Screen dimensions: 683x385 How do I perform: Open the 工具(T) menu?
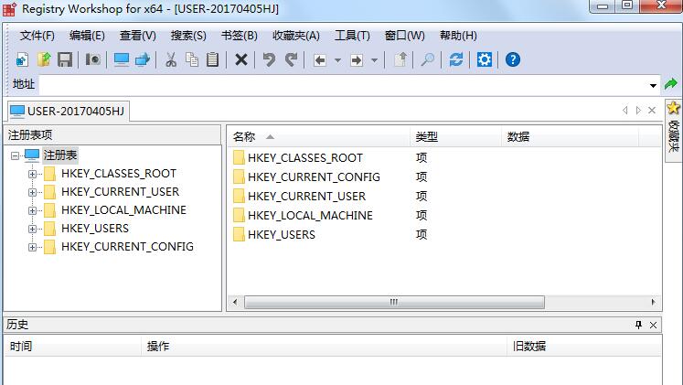click(352, 36)
